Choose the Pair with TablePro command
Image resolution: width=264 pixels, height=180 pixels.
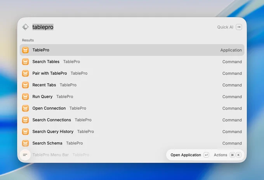point(132,73)
